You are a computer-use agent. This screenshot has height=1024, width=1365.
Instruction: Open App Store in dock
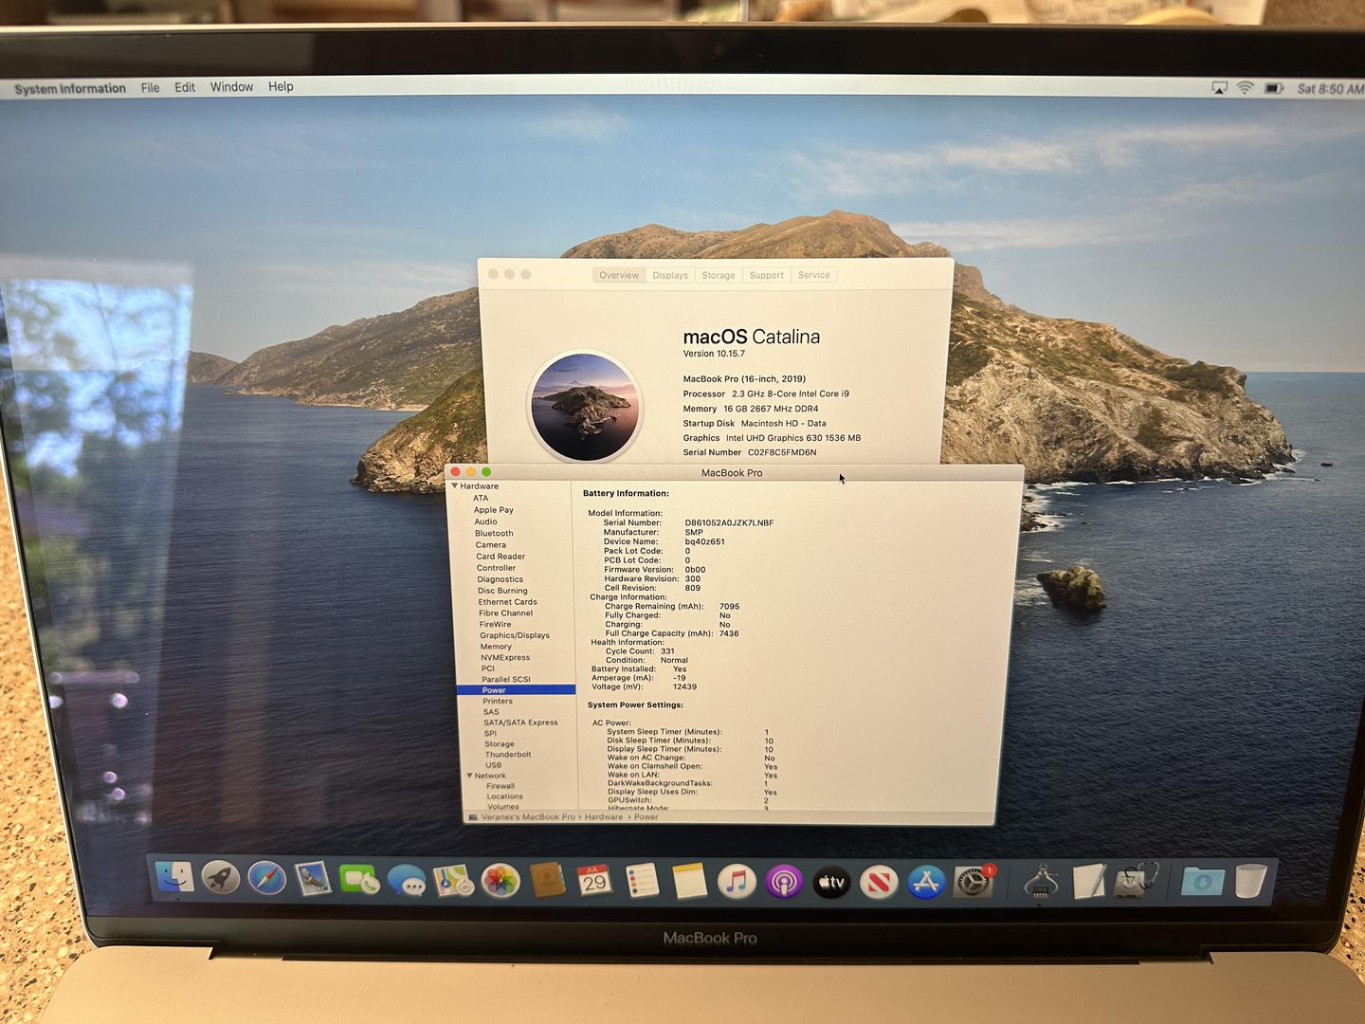click(926, 883)
